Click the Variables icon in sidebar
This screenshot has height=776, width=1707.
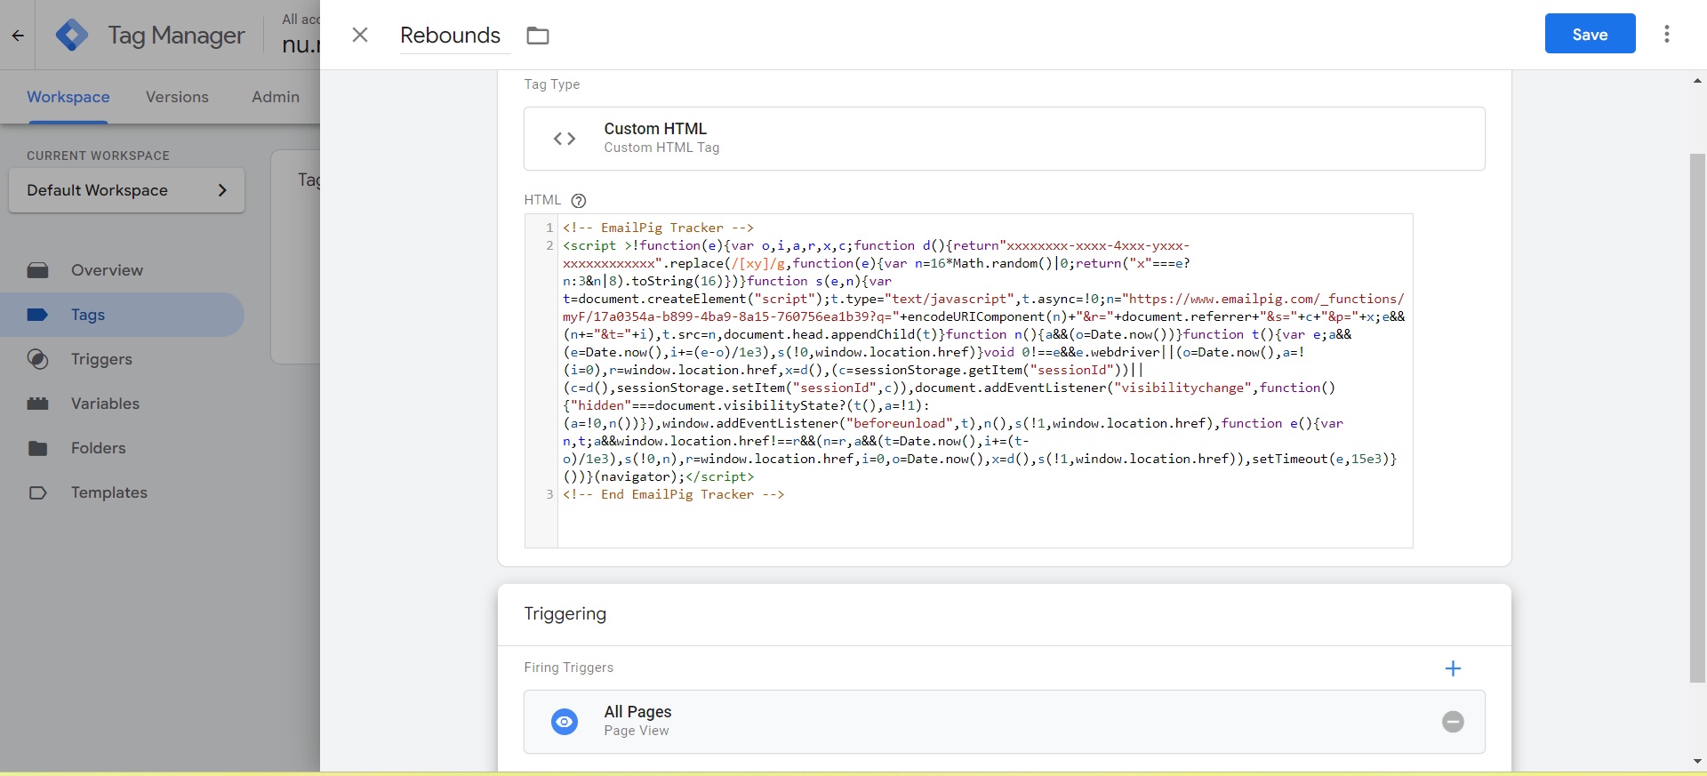[37, 404]
